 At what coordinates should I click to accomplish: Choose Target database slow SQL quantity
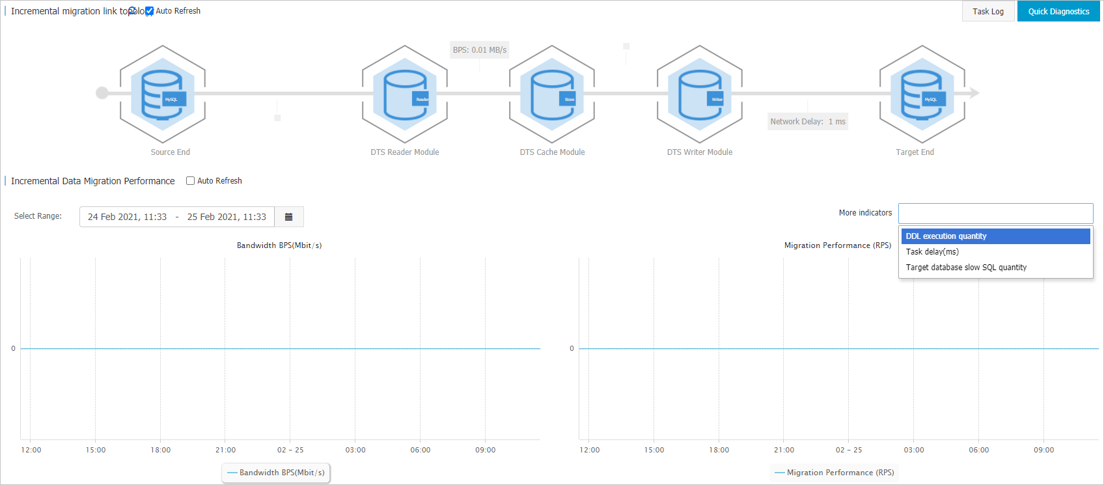996,268
